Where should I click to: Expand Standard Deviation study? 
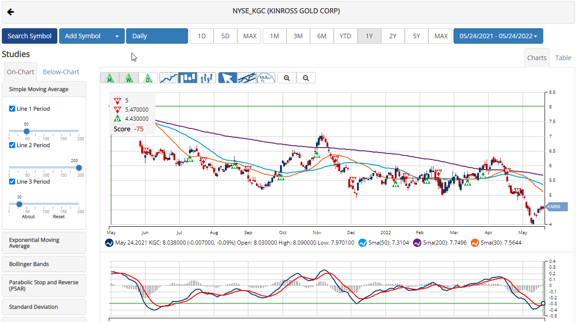[44, 307]
